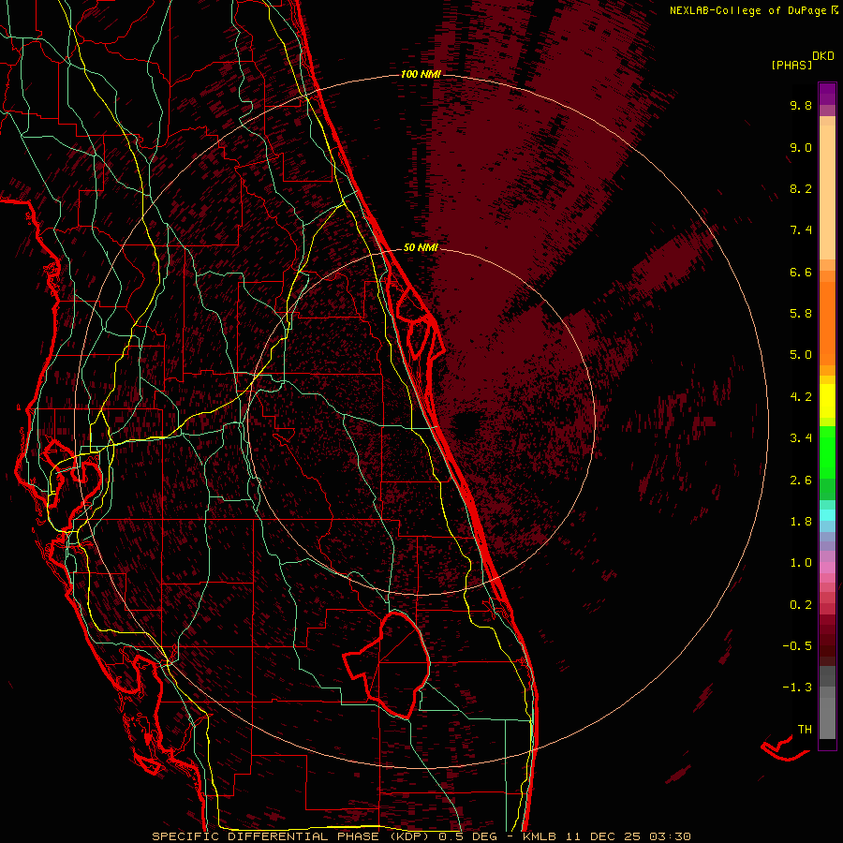Click the -0.5 legend value

pyautogui.click(x=797, y=646)
